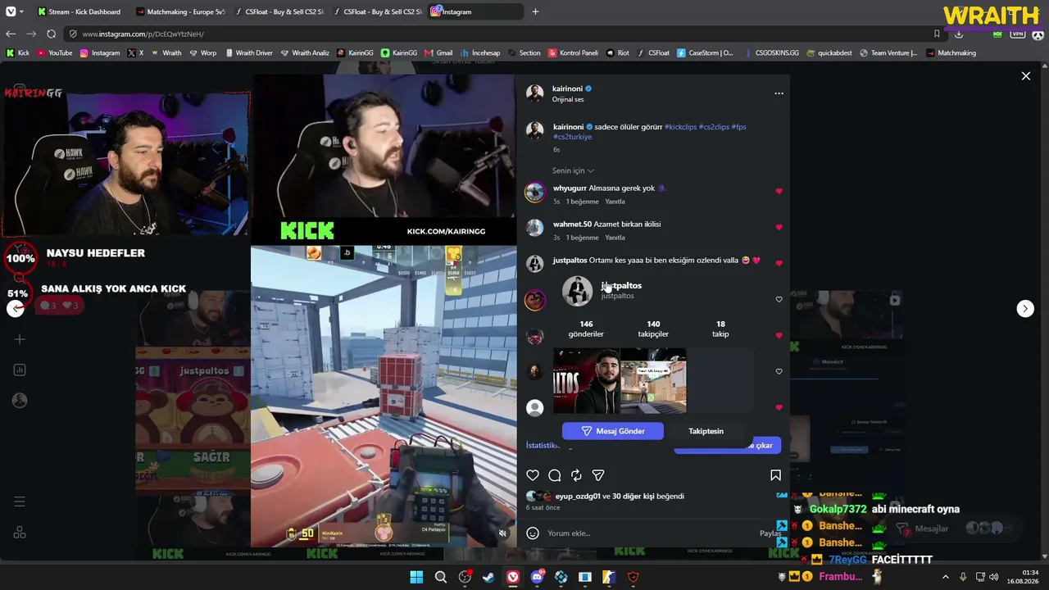The width and height of the screenshot is (1049, 590).
Task: Click the 'Yorum ekle...' comment field
Action: pos(652,533)
